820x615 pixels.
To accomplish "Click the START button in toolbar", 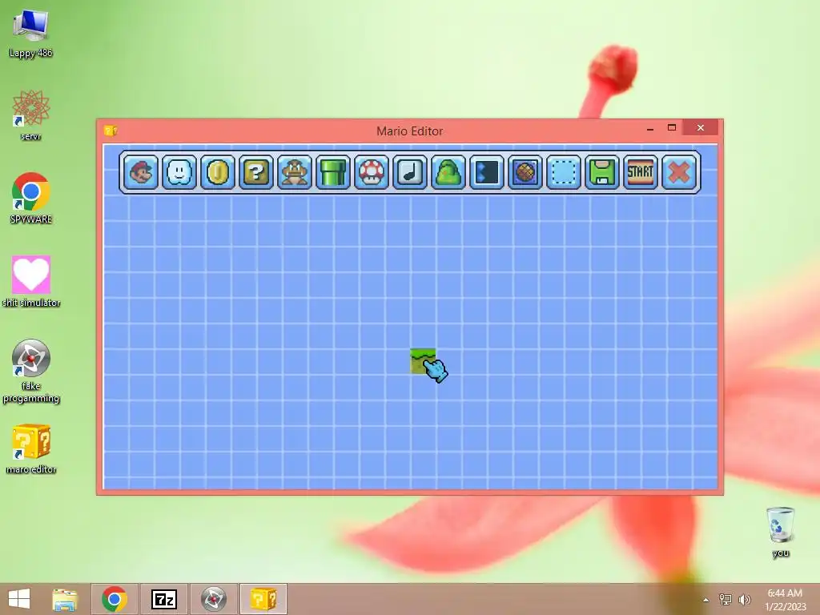I will pyautogui.click(x=641, y=172).
